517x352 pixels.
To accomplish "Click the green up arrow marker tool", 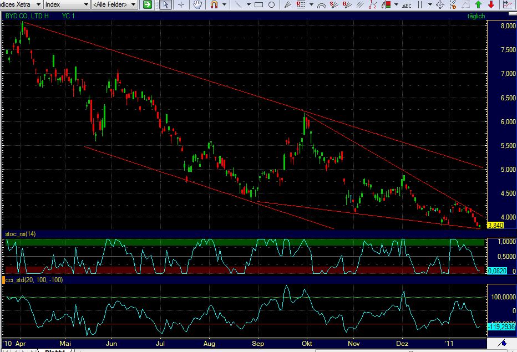I will [x=478, y=5].
